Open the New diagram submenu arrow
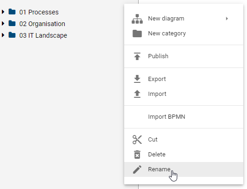247x189 pixels. pos(227,19)
